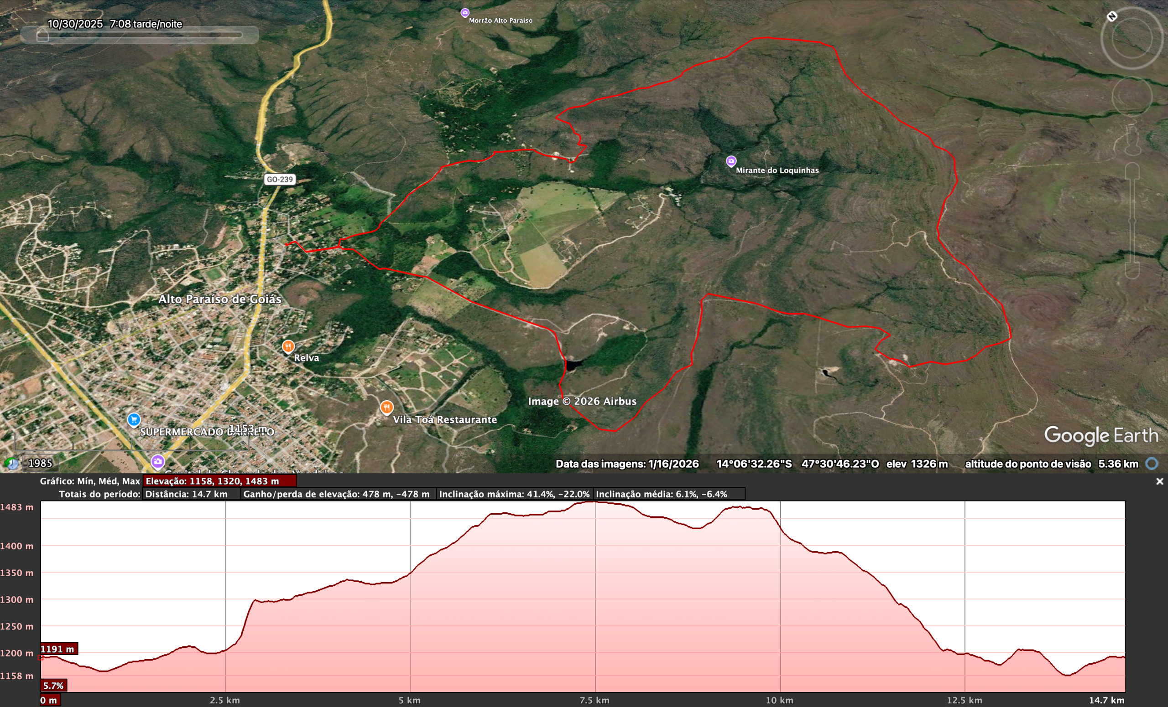Open the Morrão Alto Paraíso placemark icon

click(464, 13)
